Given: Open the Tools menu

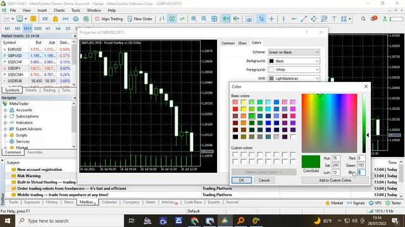Looking at the screenshot, I should [76, 10].
